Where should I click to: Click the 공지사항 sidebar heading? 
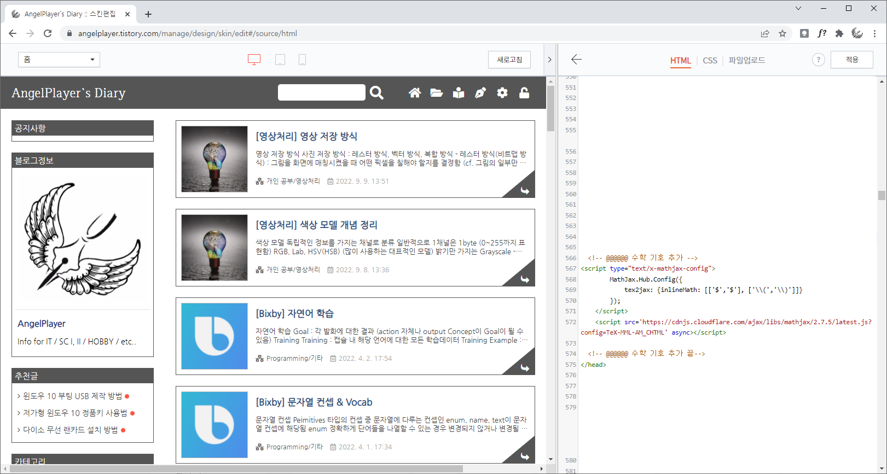[83, 128]
